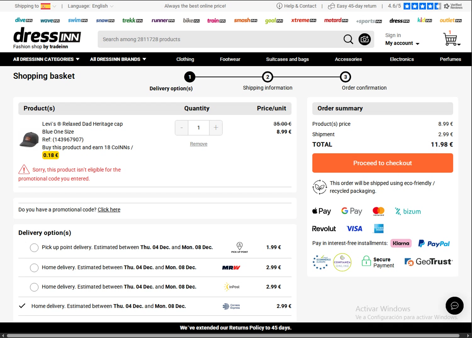Open camera image search
Screen dimensions: 472x338
365,39
